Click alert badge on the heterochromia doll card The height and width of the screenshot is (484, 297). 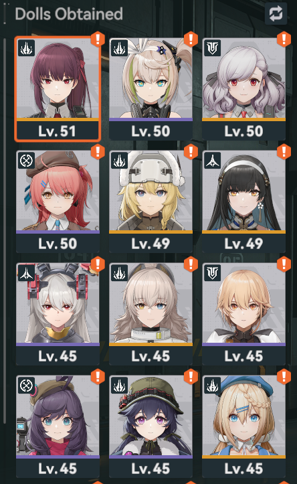point(191,264)
